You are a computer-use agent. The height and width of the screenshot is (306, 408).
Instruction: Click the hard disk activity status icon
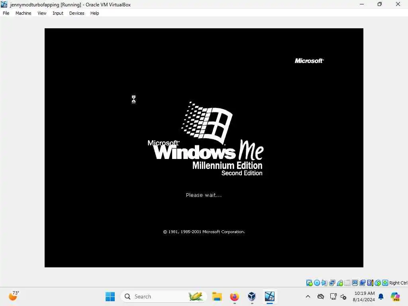pyautogui.click(x=309, y=283)
